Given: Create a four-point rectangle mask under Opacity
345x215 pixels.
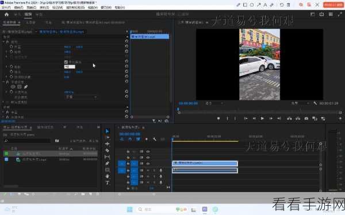Looking at the screenshot, I should pyautogui.click(x=20, y=87).
